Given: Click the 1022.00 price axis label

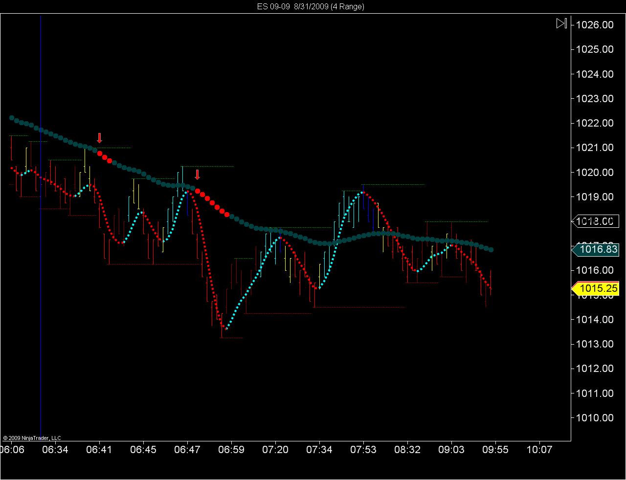Looking at the screenshot, I should (x=595, y=123).
